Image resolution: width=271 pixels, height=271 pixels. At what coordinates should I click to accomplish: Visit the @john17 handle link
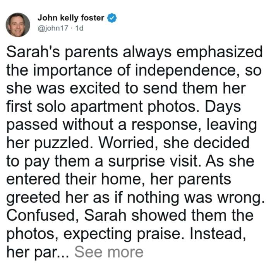[x=53, y=28]
